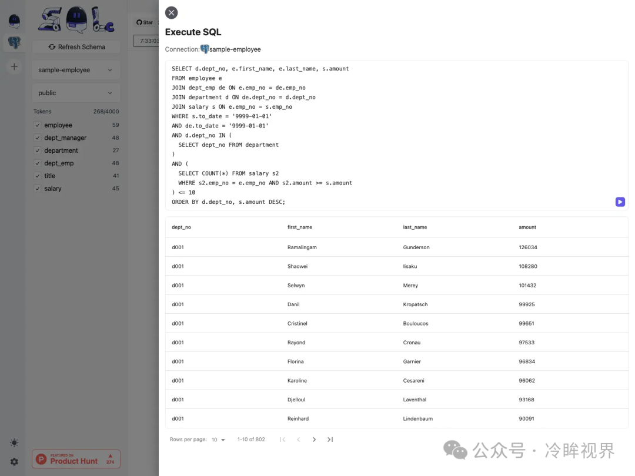
Task: Uncheck the title table checkbox
Action: tap(37, 176)
